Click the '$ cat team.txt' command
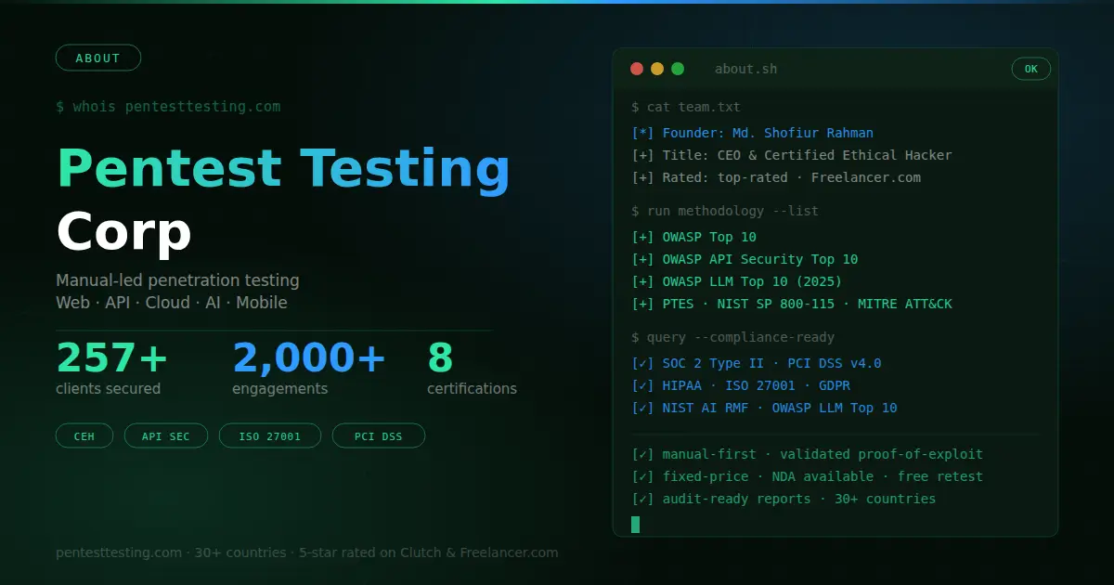This screenshot has height=585, width=1114. (x=686, y=107)
